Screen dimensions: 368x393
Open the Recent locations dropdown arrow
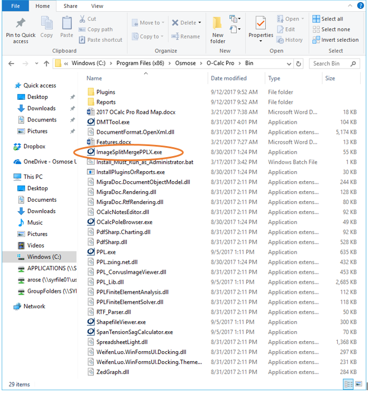(37, 64)
